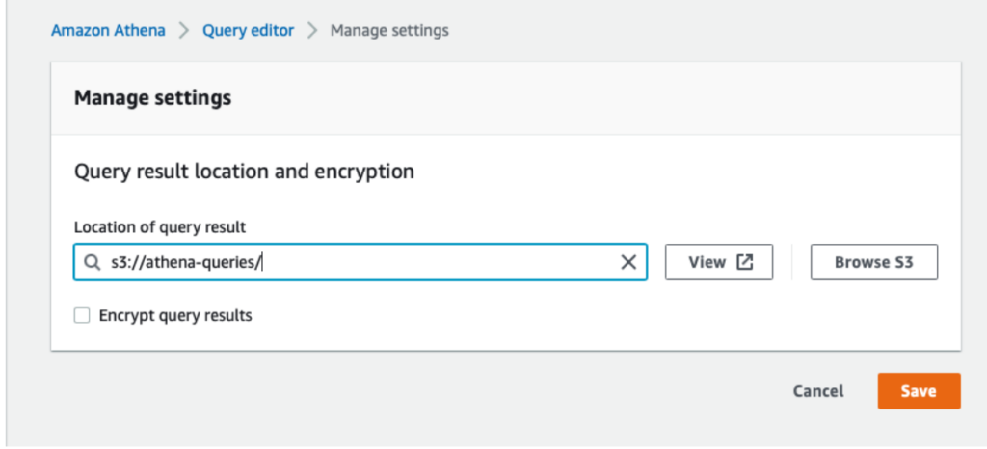
Task: Click the Query result location and encryption heading
Action: point(244,172)
